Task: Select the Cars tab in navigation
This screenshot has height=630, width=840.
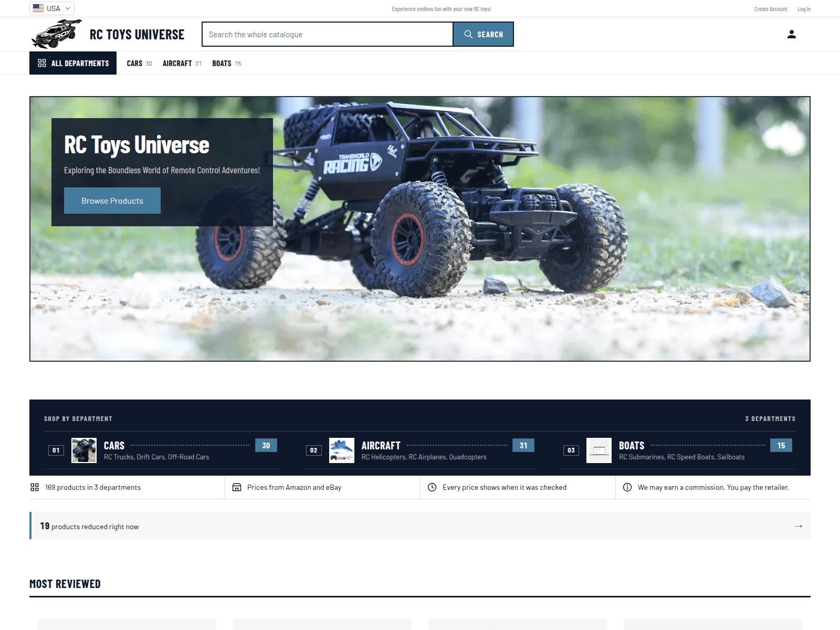Action: pyautogui.click(x=139, y=64)
